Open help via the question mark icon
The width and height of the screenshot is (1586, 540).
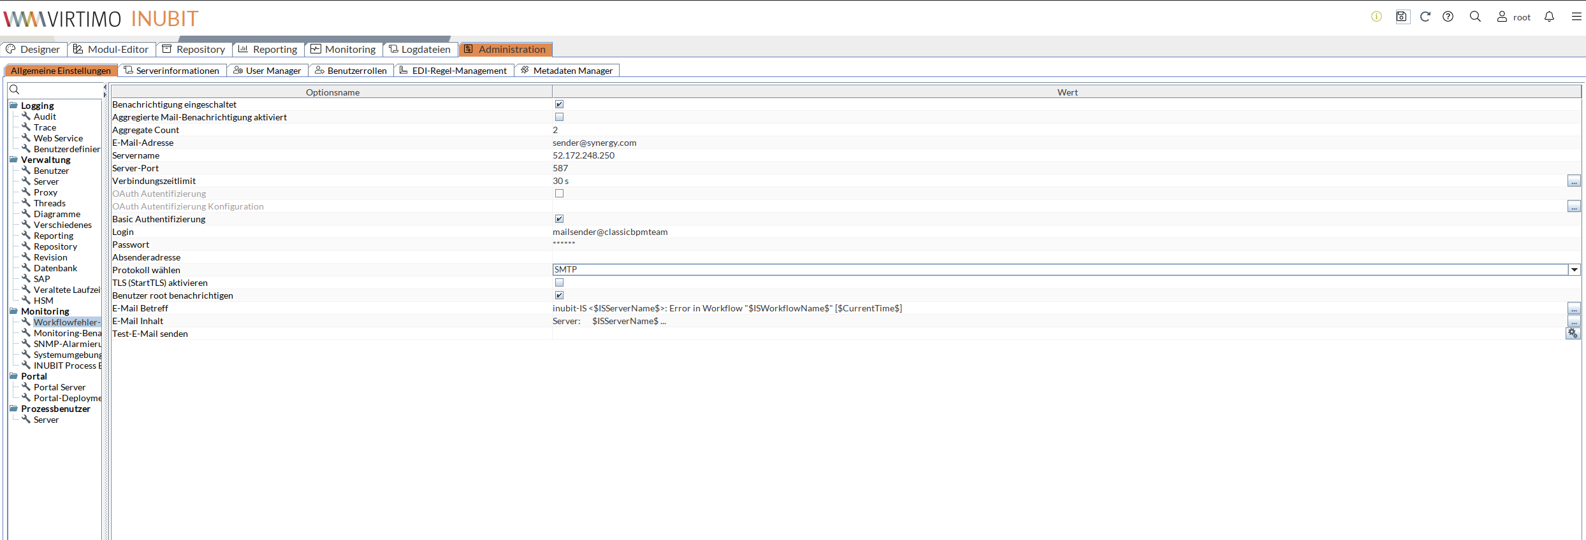click(x=1448, y=17)
